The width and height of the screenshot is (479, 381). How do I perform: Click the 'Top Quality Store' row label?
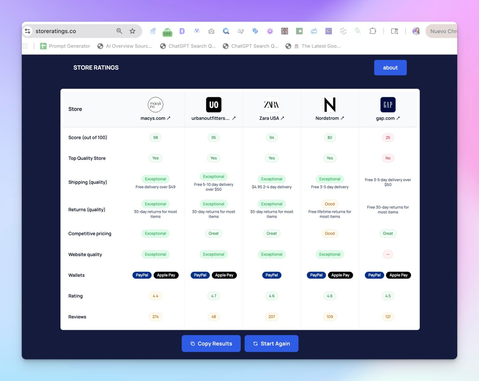pyautogui.click(x=87, y=158)
